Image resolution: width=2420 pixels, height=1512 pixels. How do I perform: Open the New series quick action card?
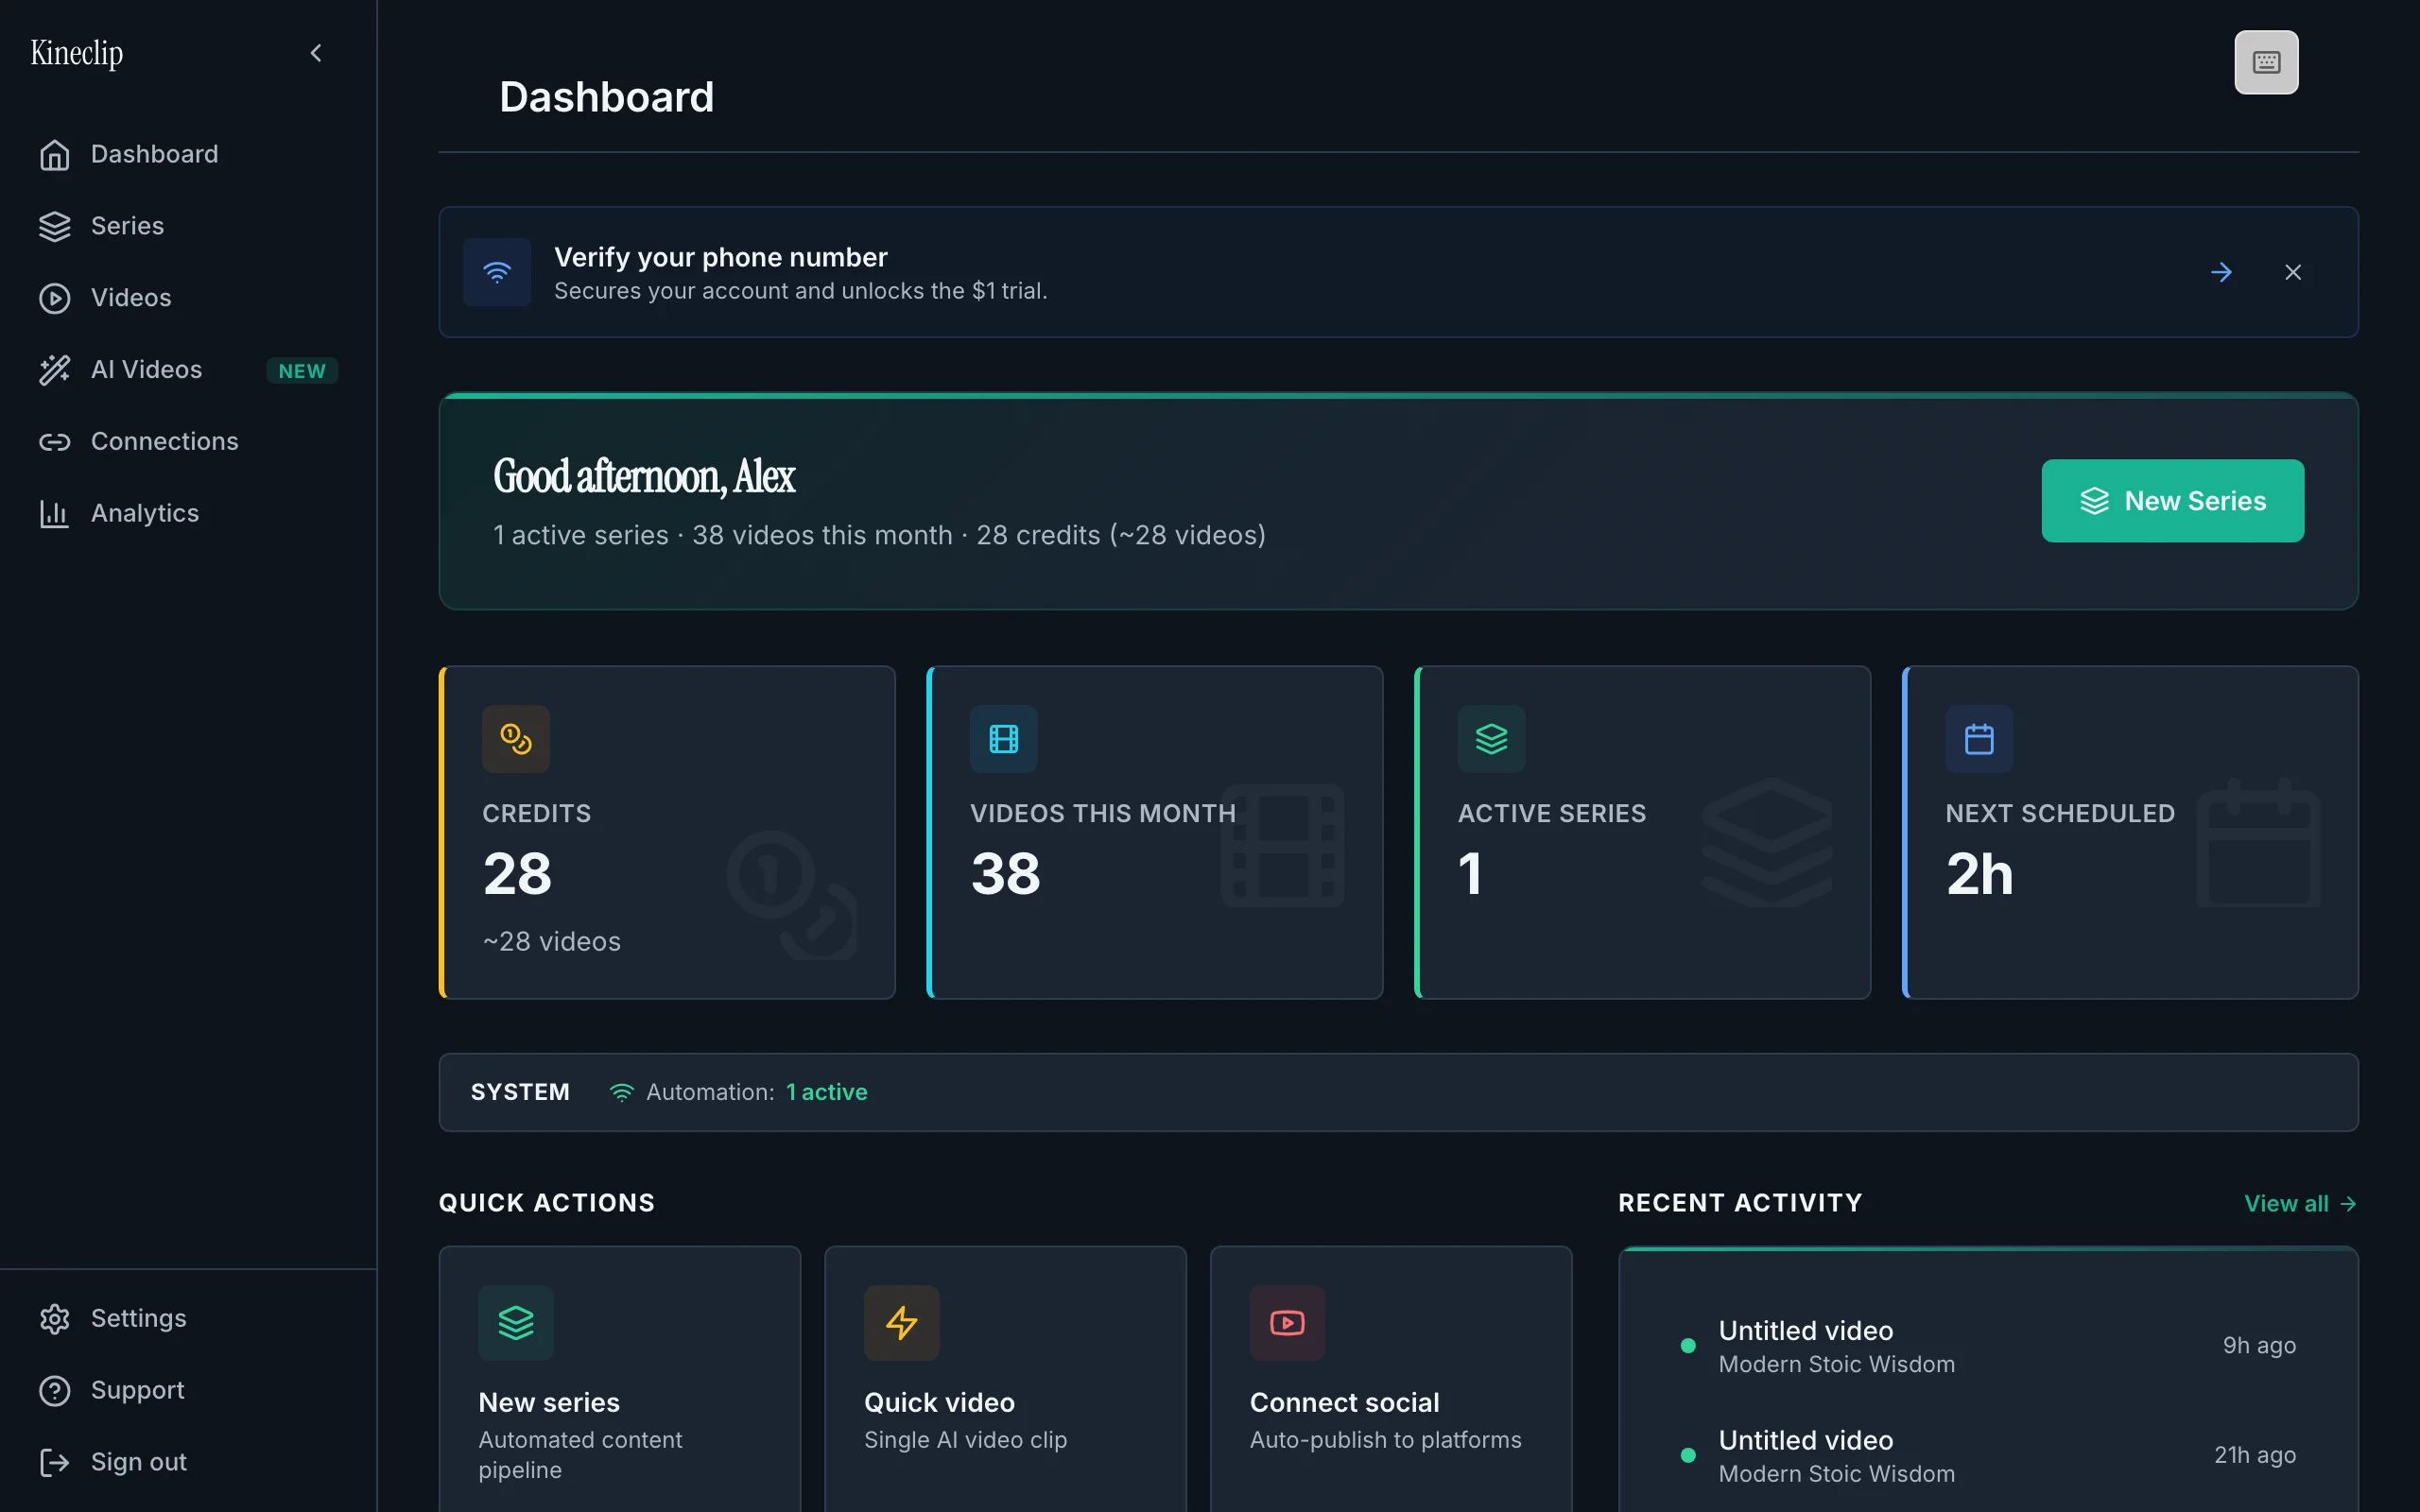click(x=620, y=1379)
